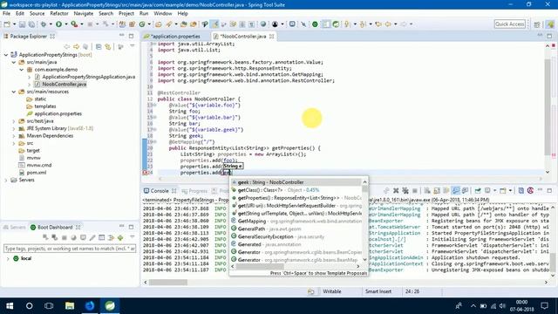Image resolution: width=558 pixels, height=314 pixels.
Task: Click the Console horizontal scrollbar thumb
Action: [x=168, y=283]
